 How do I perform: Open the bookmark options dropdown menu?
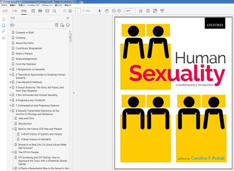[x=12, y=25]
